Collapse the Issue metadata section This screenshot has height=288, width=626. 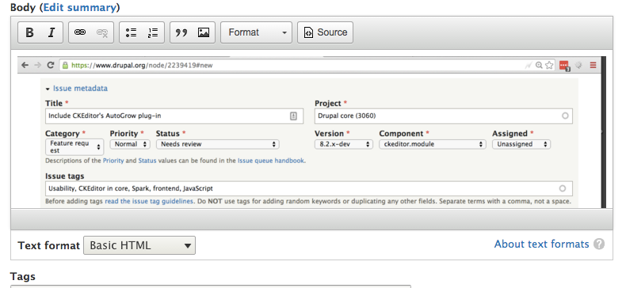[48, 89]
